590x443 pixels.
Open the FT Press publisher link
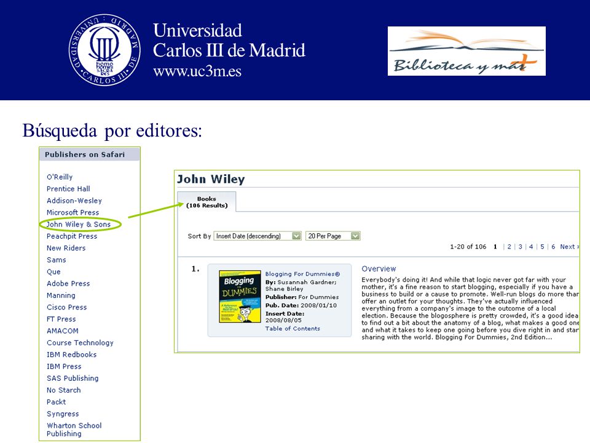61,319
